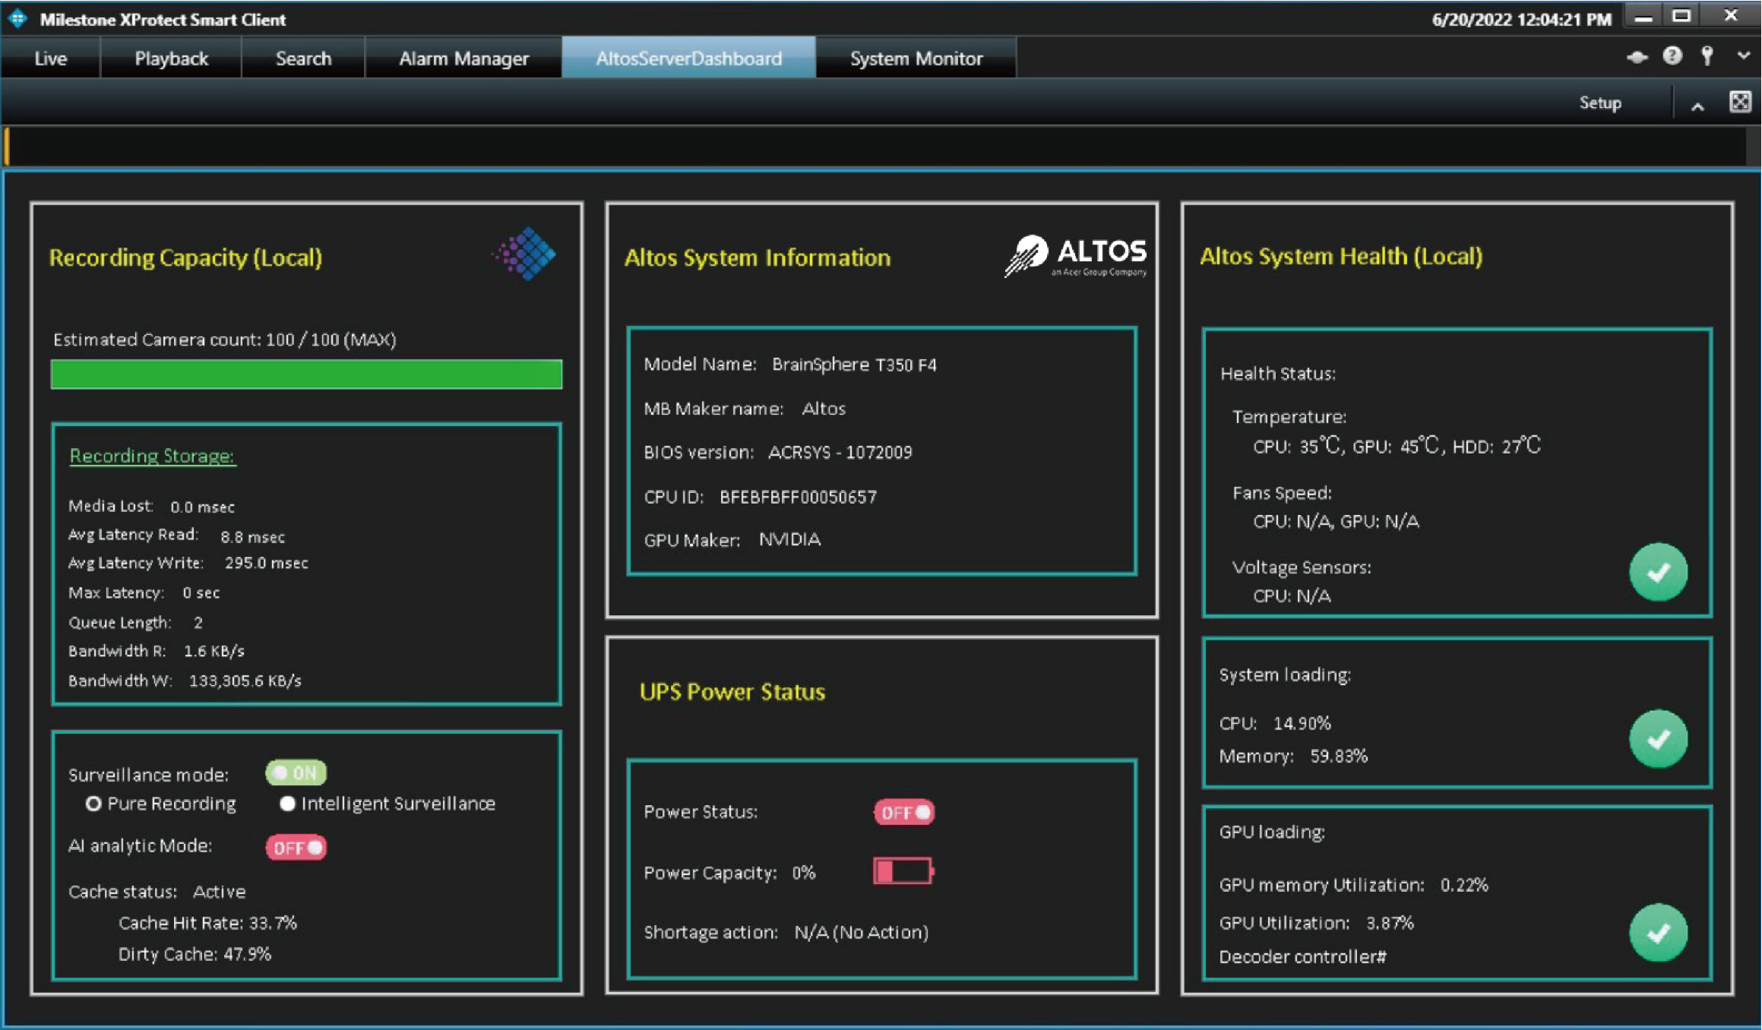1762x1030 pixels.
Task: Go to the Search tab
Action: pos(303,58)
